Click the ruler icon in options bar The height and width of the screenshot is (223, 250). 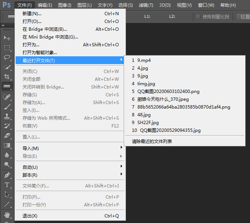(x=11, y=16)
